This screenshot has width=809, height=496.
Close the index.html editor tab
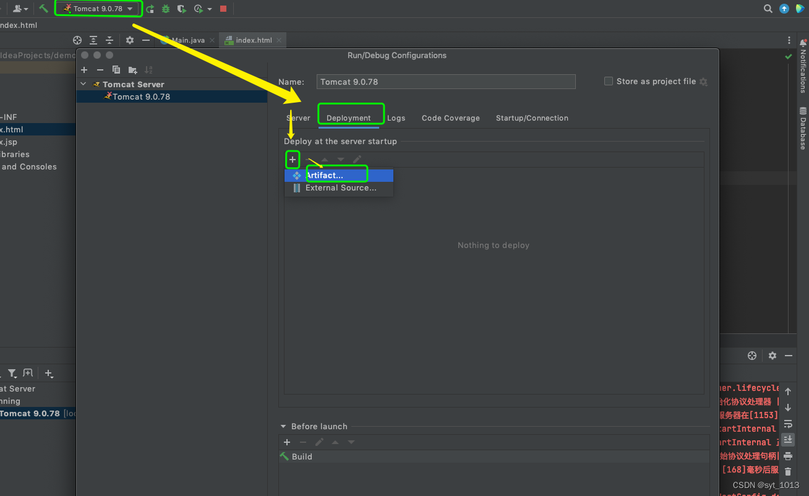click(x=279, y=40)
